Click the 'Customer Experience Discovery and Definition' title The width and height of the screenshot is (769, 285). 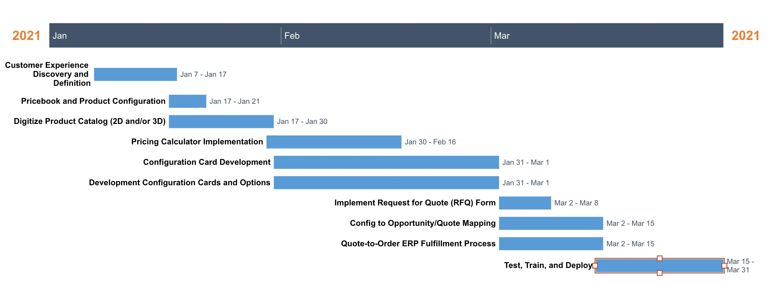[x=48, y=74]
